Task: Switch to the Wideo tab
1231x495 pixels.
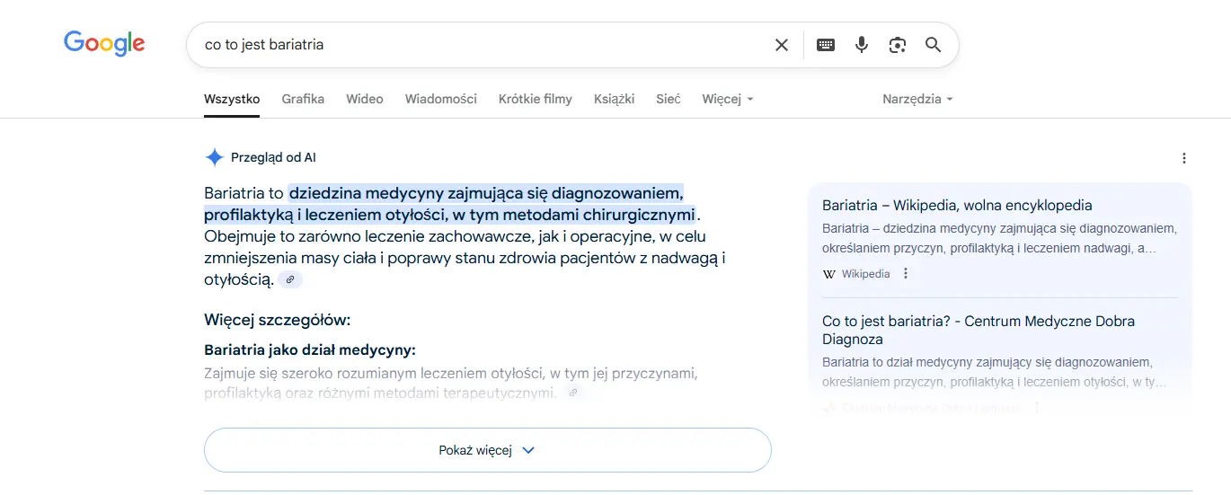Action: pyautogui.click(x=365, y=99)
